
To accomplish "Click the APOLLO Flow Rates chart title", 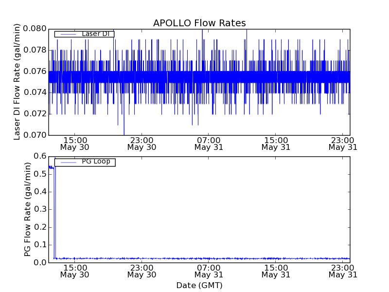I will [x=199, y=23].
